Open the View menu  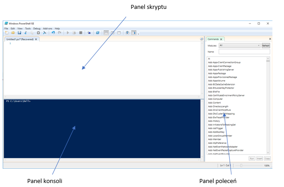click(20, 28)
